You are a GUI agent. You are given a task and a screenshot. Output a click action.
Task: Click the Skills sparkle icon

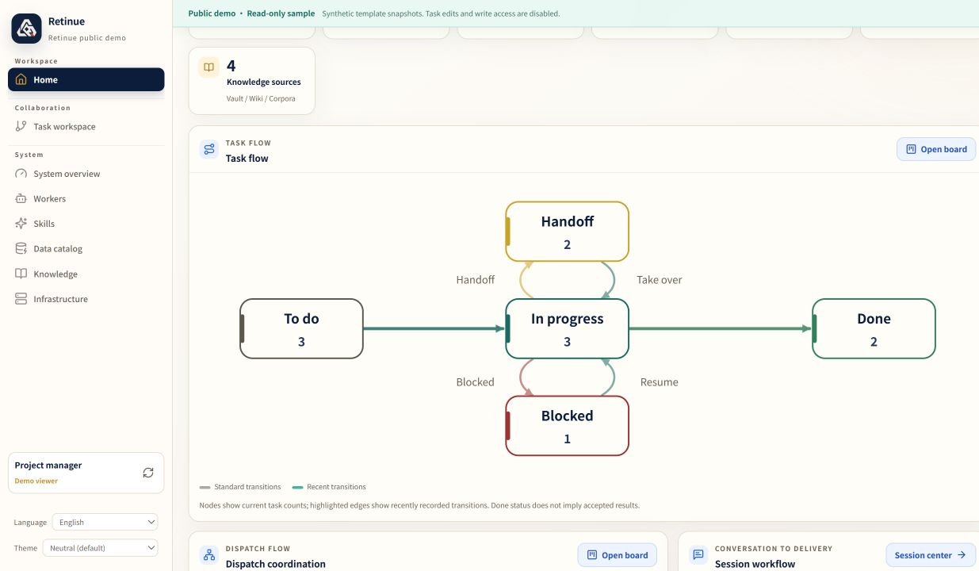(x=21, y=224)
